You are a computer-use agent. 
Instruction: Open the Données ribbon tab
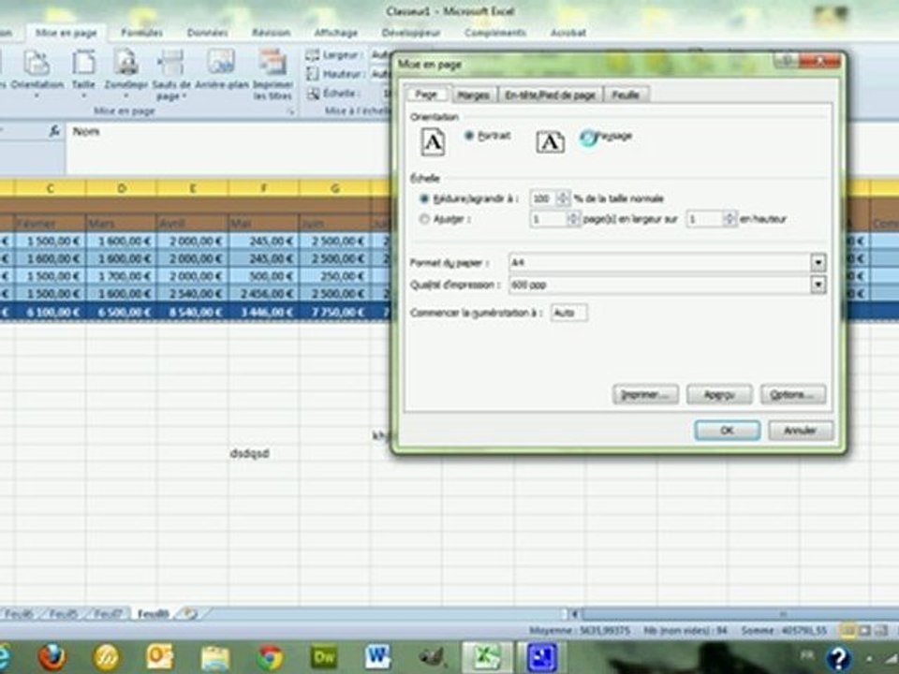point(208,34)
